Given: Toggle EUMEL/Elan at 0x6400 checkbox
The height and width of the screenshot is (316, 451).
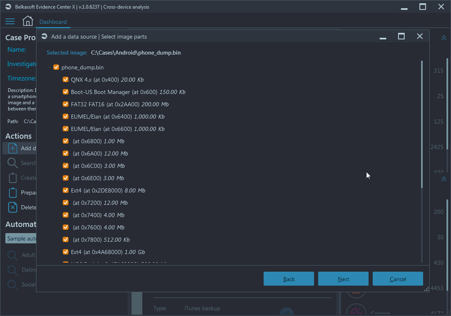Looking at the screenshot, I should 66,117.
